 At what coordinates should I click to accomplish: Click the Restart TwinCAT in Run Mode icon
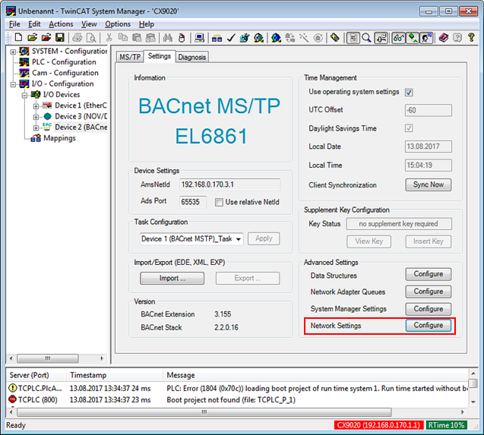(258, 38)
